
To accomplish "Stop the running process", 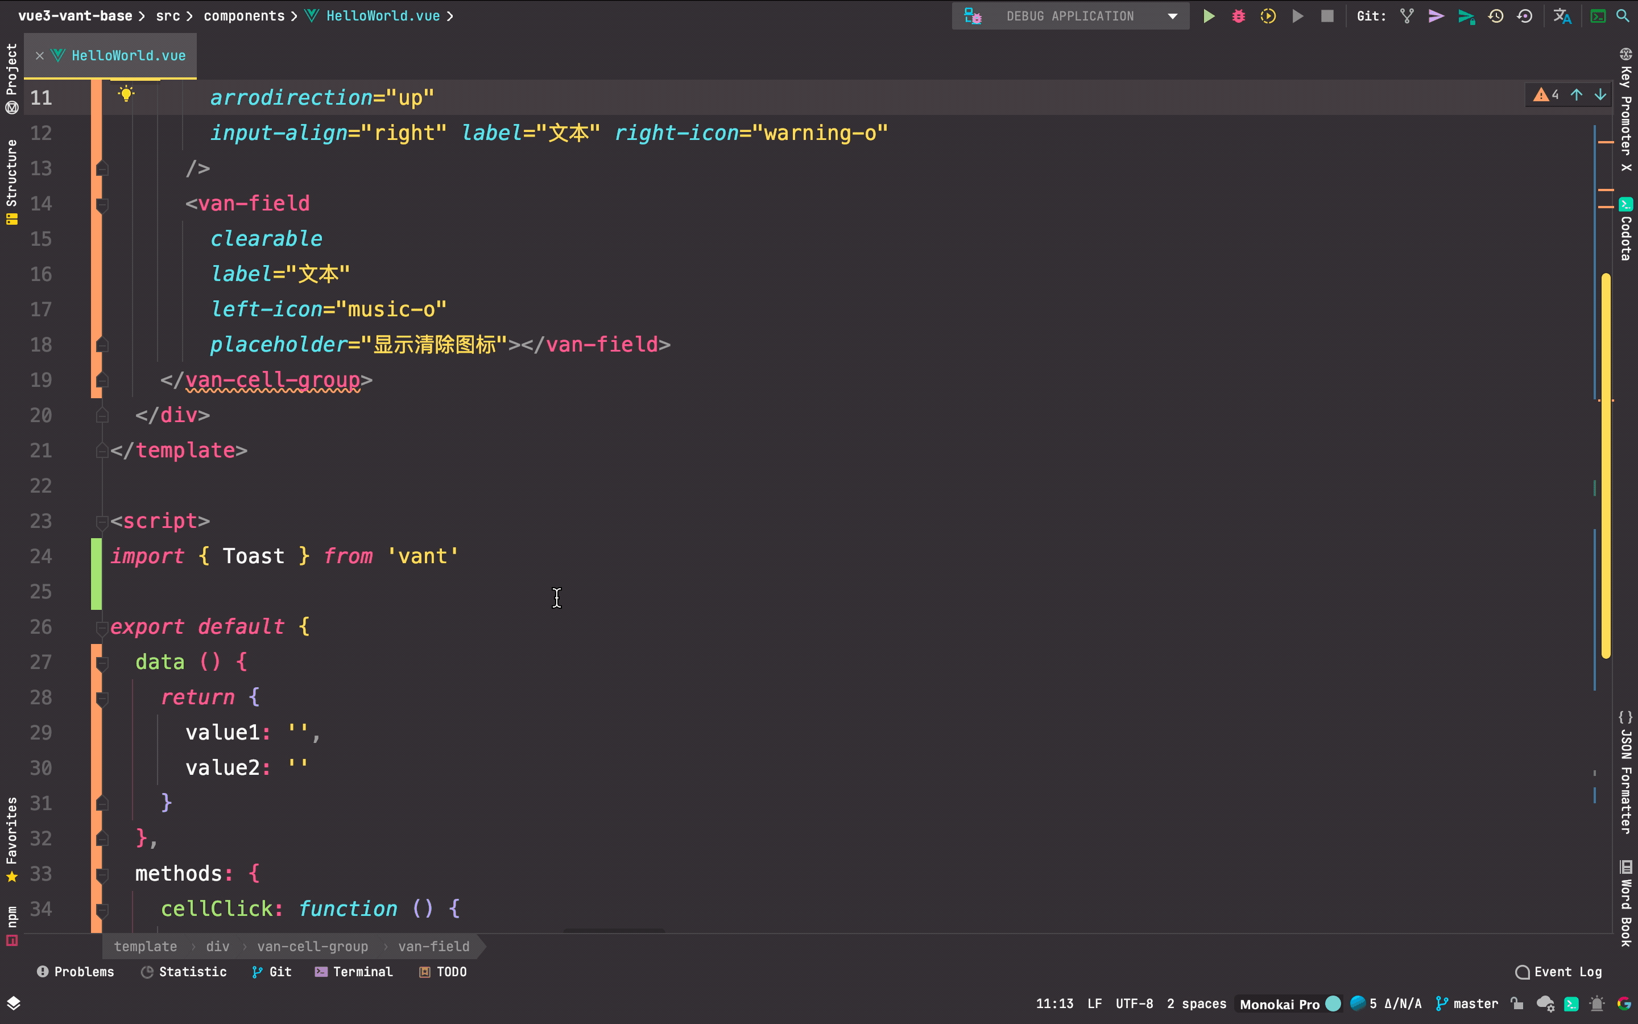I will (1327, 16).
